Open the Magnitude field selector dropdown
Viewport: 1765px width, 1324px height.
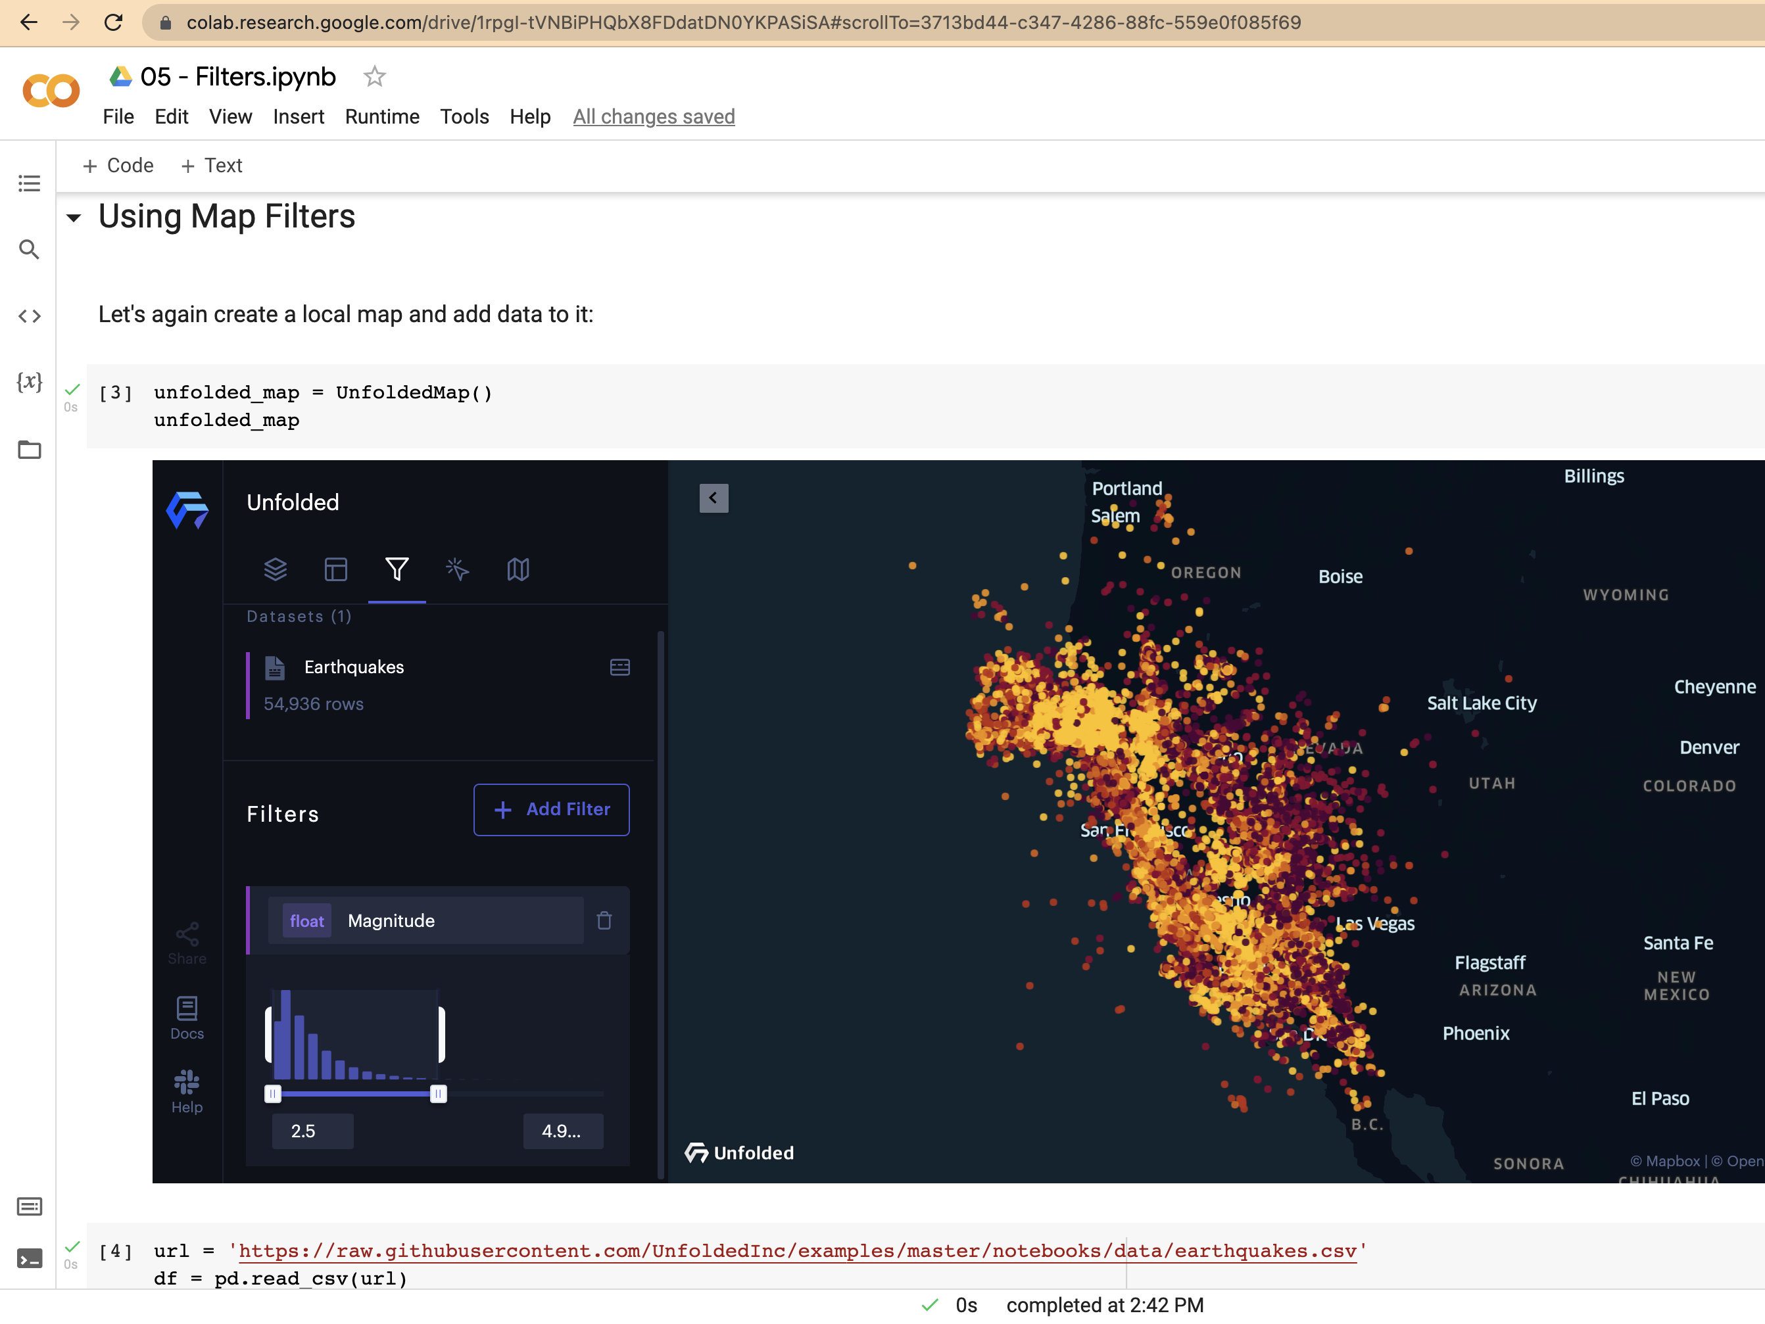426,920
